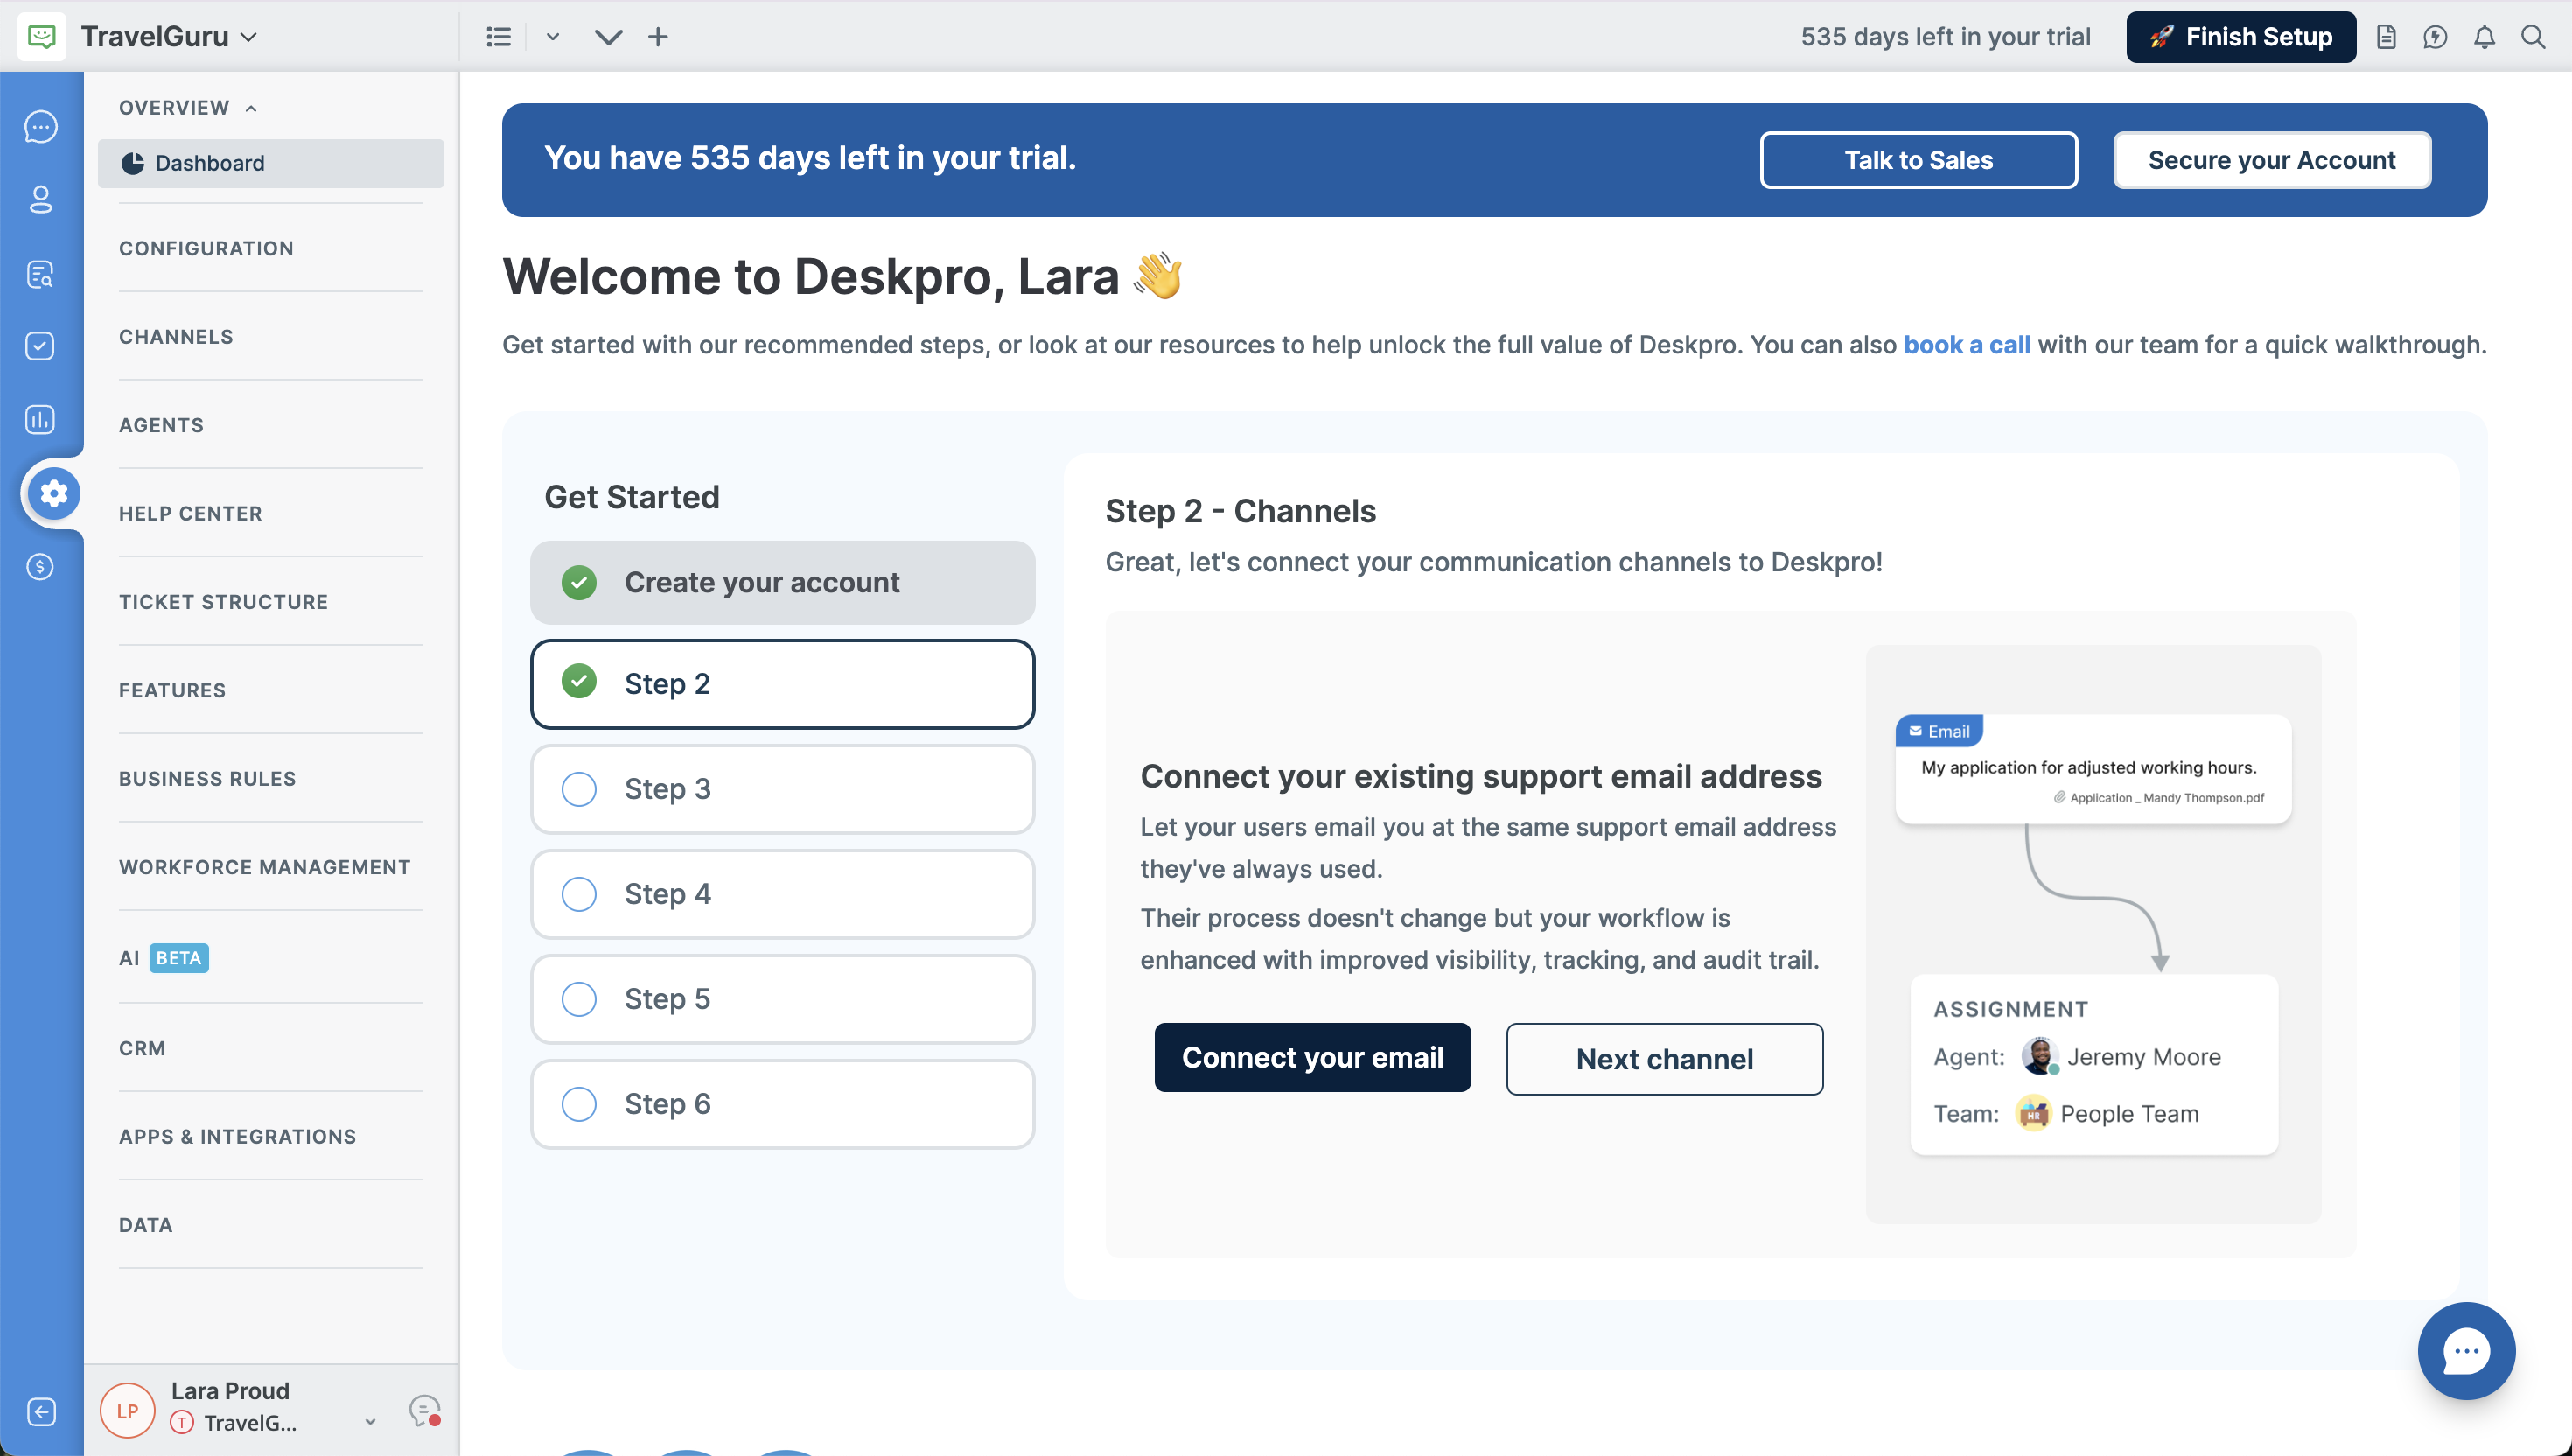Click the Connect your email button
This screenshot has height=1456, width=2572.
[x=1312, y=1057]
